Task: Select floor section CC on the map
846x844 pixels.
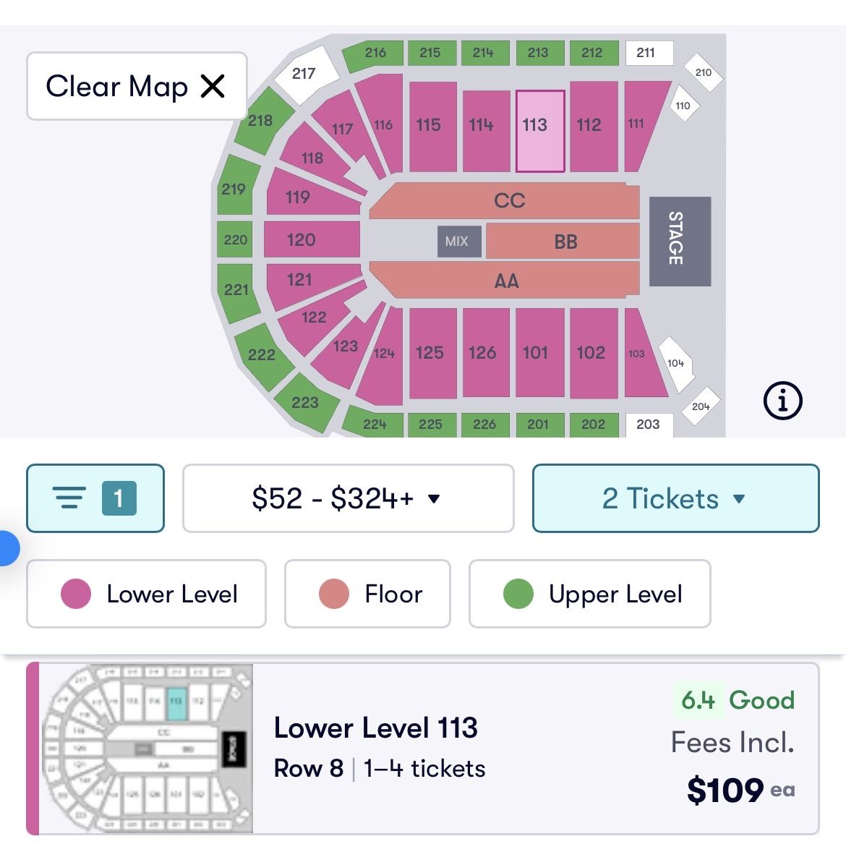Action: click(x=508, y=200)
